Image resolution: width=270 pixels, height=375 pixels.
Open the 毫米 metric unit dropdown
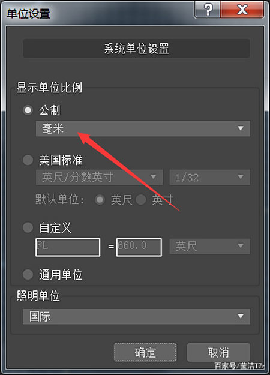point(143,128)
